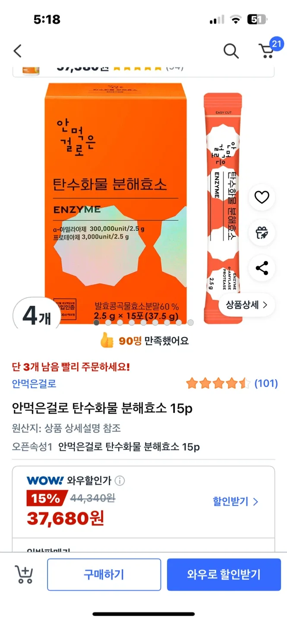
Task: Add product to wishlist with heart icon
Action: [262, 197]
